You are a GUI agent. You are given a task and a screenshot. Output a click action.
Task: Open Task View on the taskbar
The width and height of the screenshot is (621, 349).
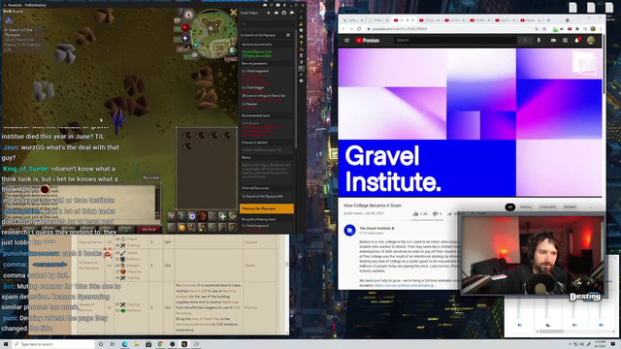113,344
